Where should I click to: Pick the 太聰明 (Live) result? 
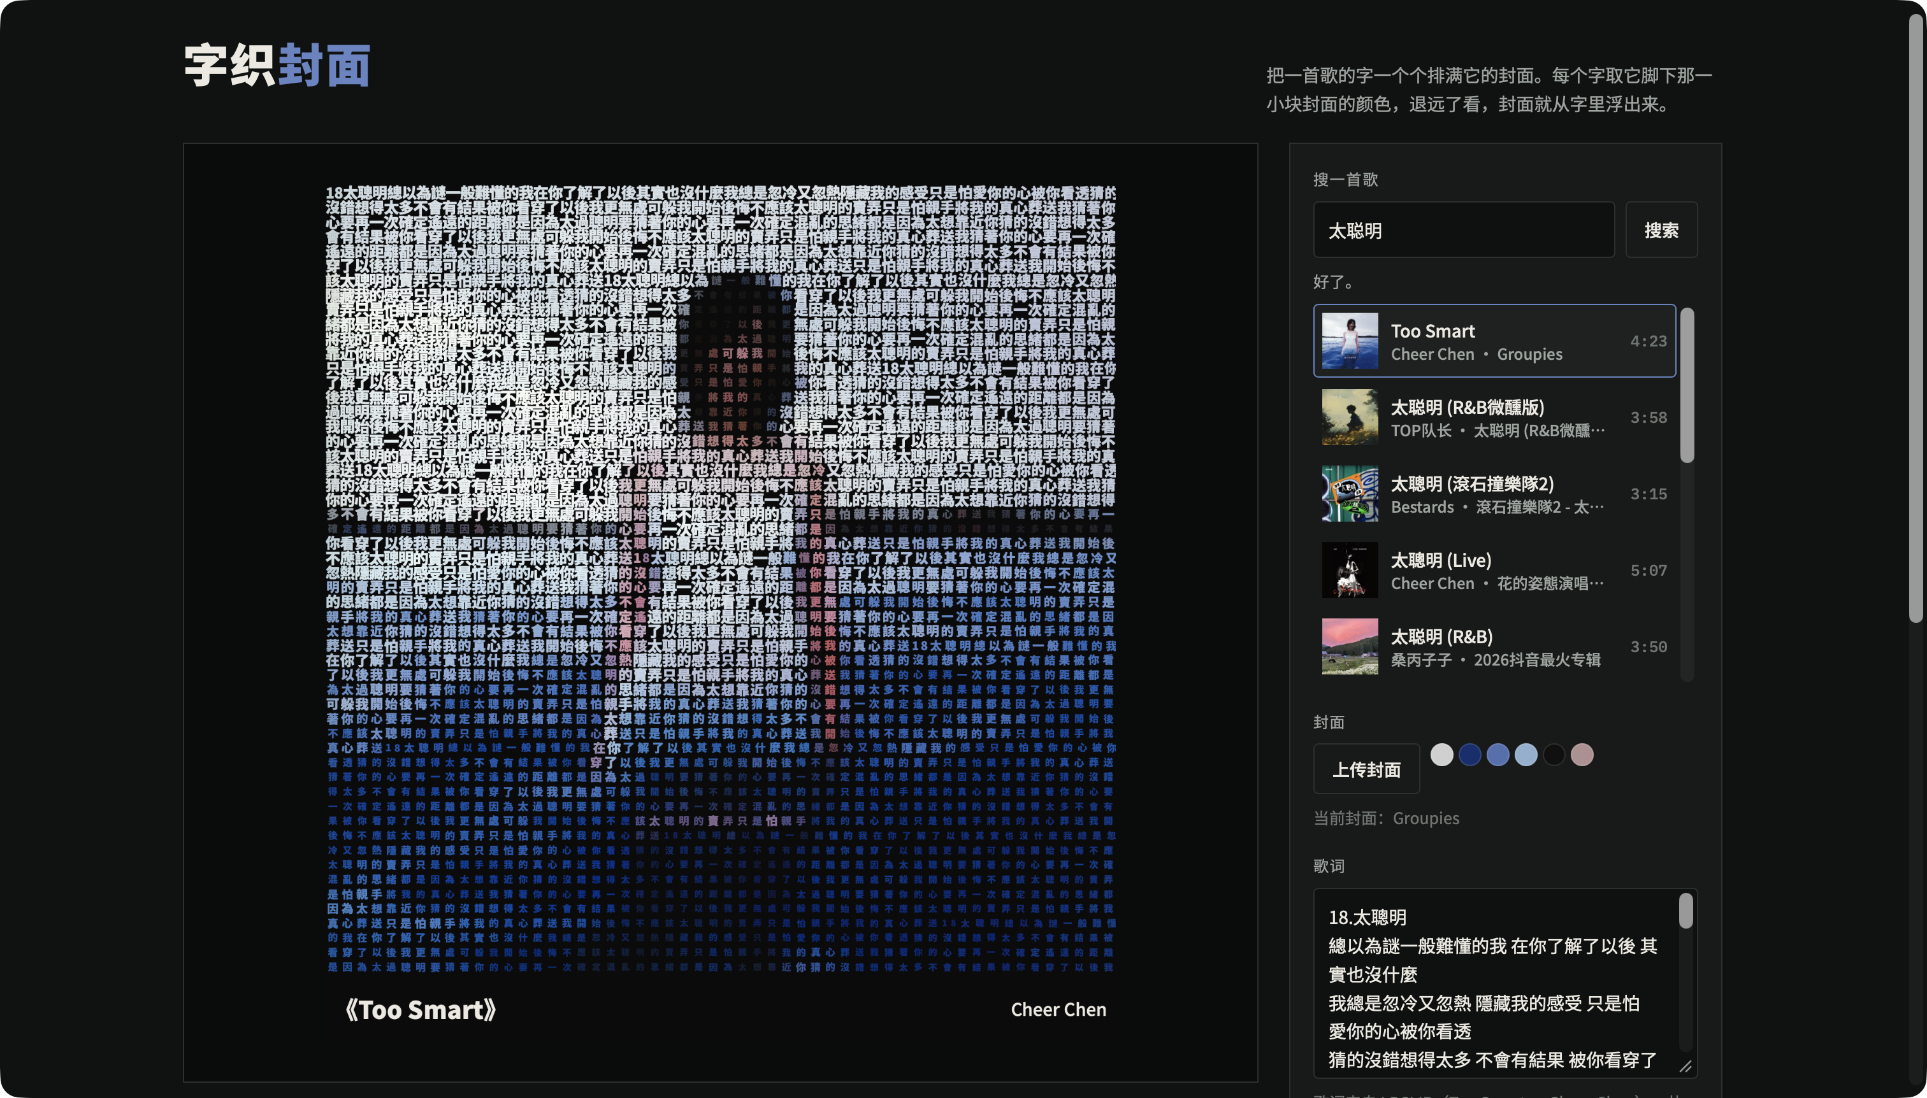(1494, 570)
